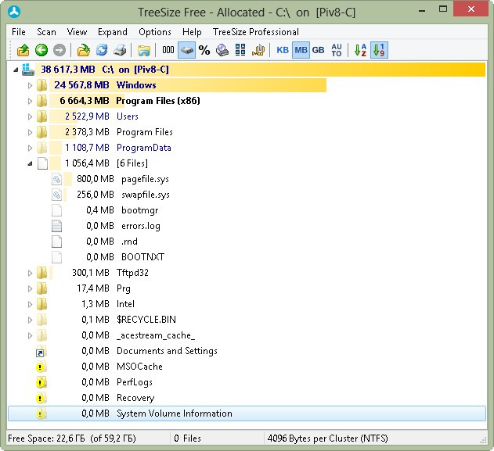Screen dimensions: 494x451
Task: Sort by size descending (1-9 icon)
Action: (x=379, y=50)
